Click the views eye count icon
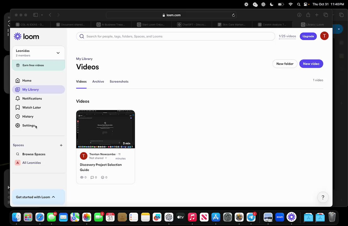 (x=82, y=177)
